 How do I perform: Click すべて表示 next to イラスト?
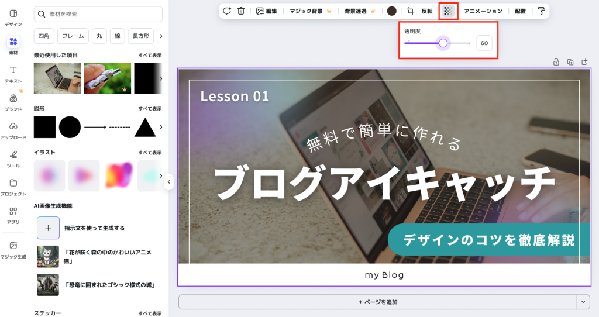tap(150, 153)
